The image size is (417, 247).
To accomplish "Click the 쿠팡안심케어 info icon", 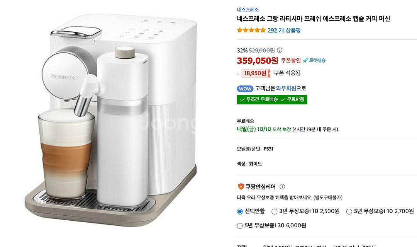I will [x=282, y=187].
